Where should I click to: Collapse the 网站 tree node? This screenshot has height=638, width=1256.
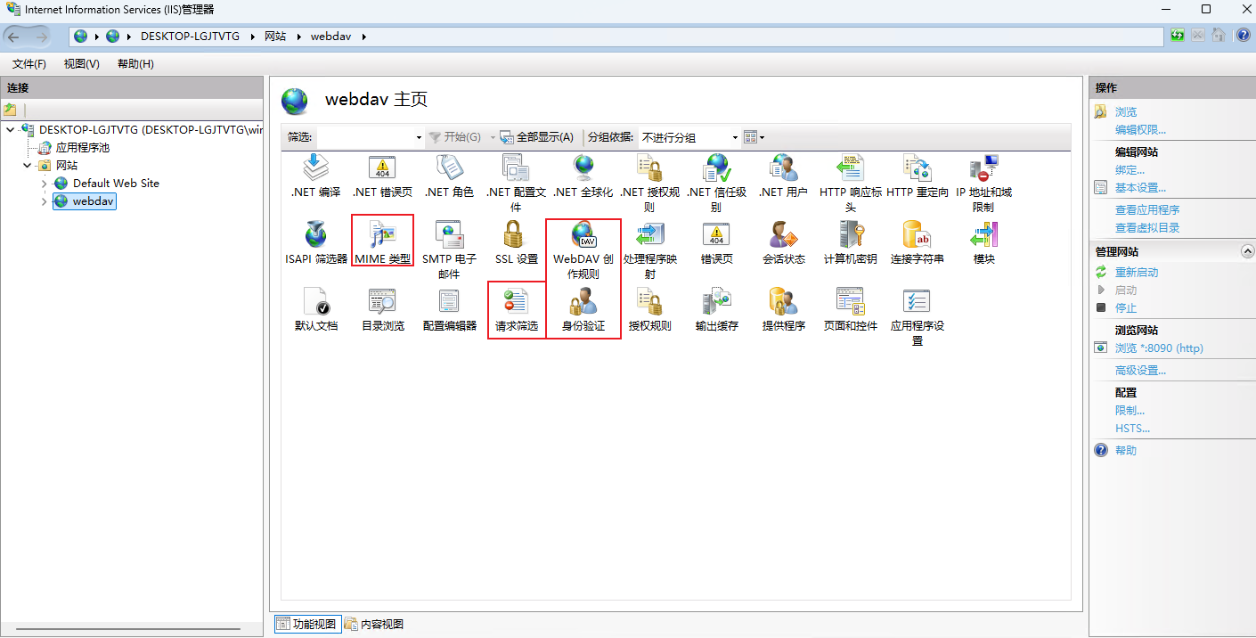click(x=27, y=166)
